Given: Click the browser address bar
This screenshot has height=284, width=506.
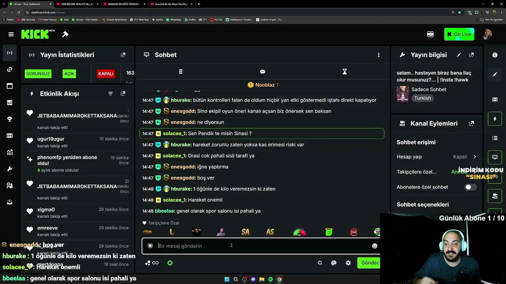Looking at the screenshot, I should (x=237, y=12).
